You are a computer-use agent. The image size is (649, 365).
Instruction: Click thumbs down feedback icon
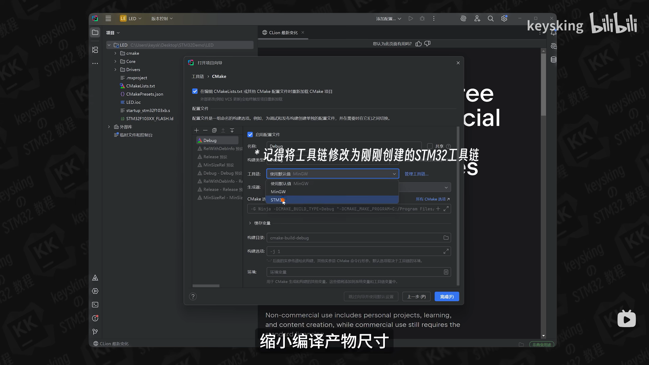[x=427, y=44]
